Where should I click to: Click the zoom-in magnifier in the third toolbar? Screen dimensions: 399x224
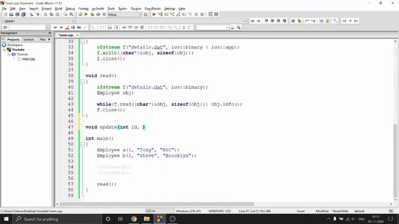(170, 27)
